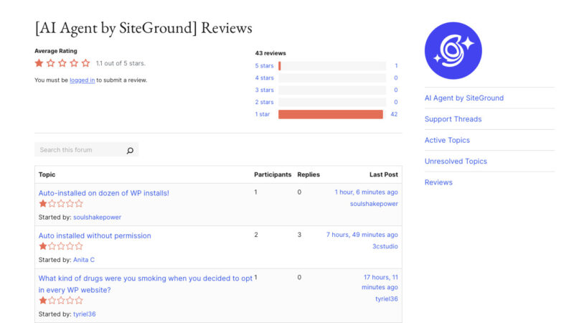Open topic Auto-installed on dozen of WP installs!
This screenshot has width=574, height=323.
coord(103,193)
